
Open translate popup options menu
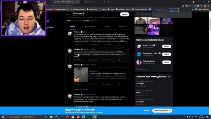pyautogui.click(x=186, y=10)
